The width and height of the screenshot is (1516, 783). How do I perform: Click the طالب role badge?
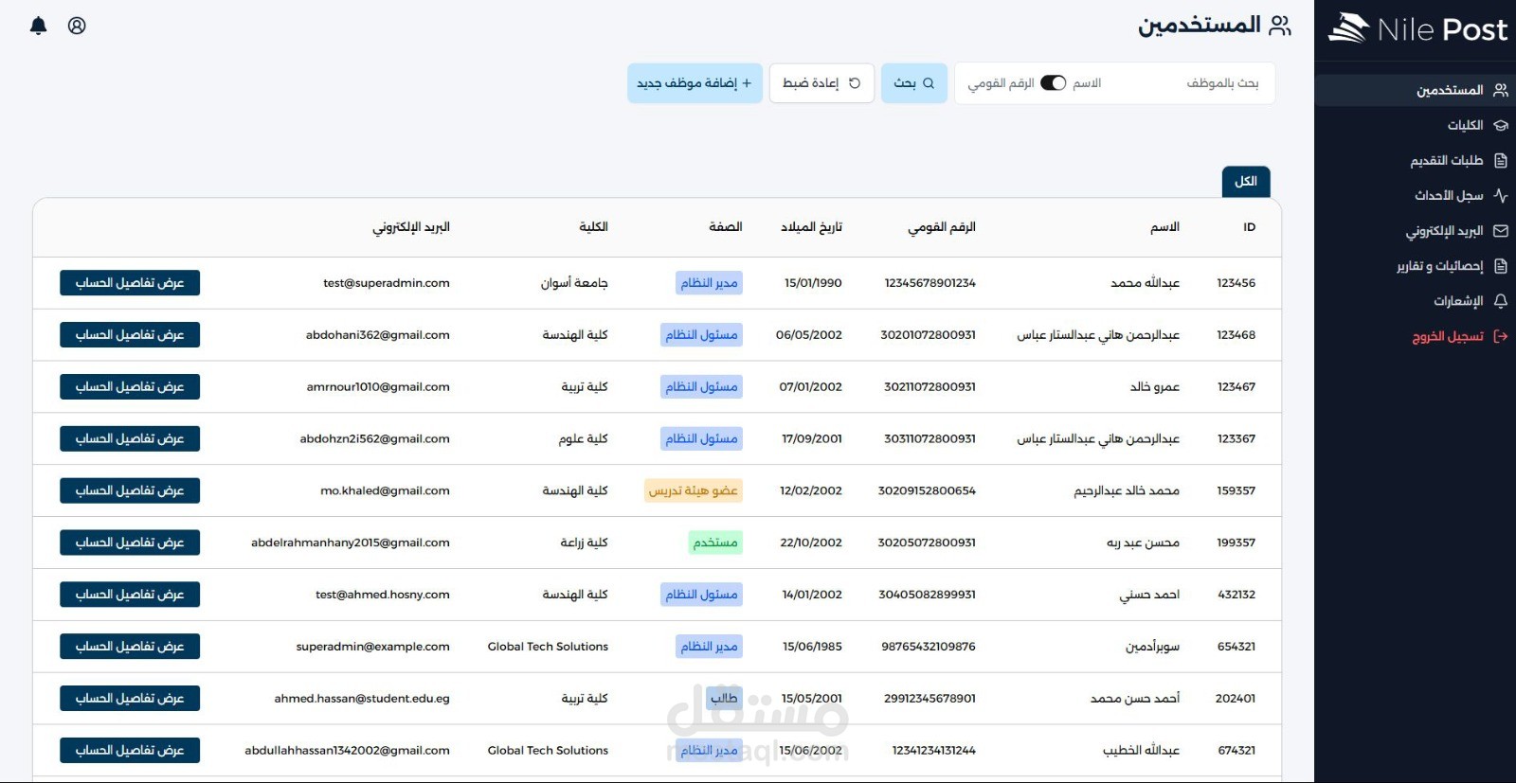click(x=724, y=699)
